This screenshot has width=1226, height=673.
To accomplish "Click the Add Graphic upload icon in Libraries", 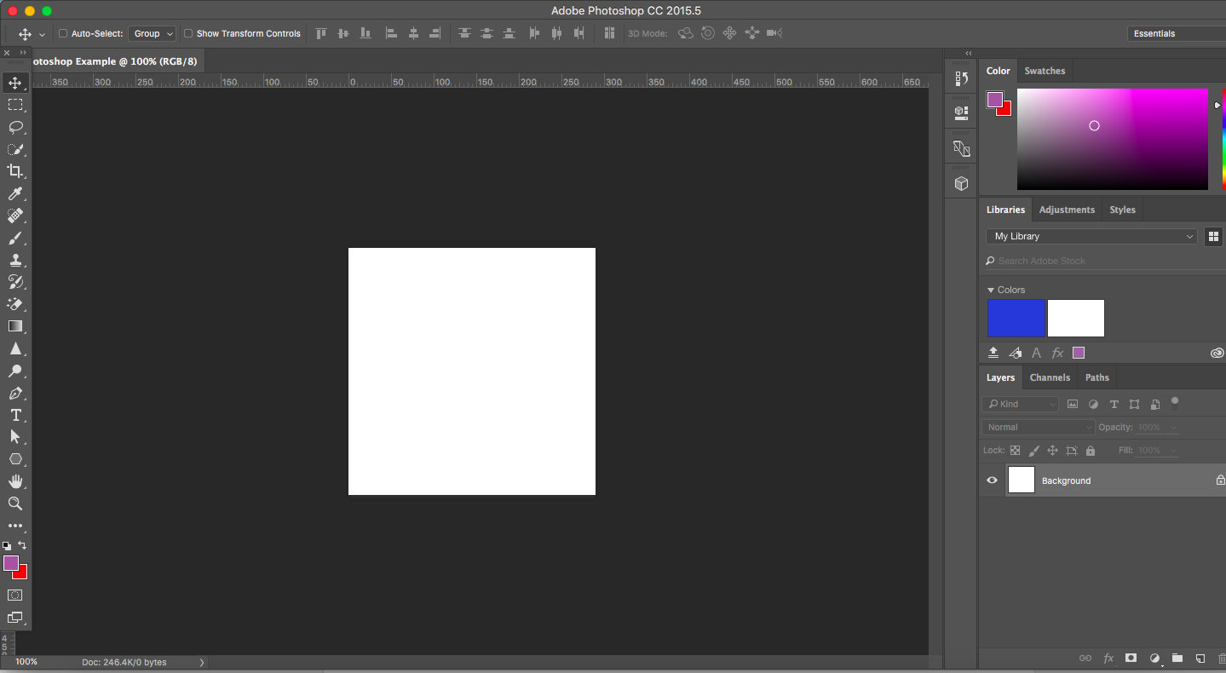I will [x=993, y=353].
